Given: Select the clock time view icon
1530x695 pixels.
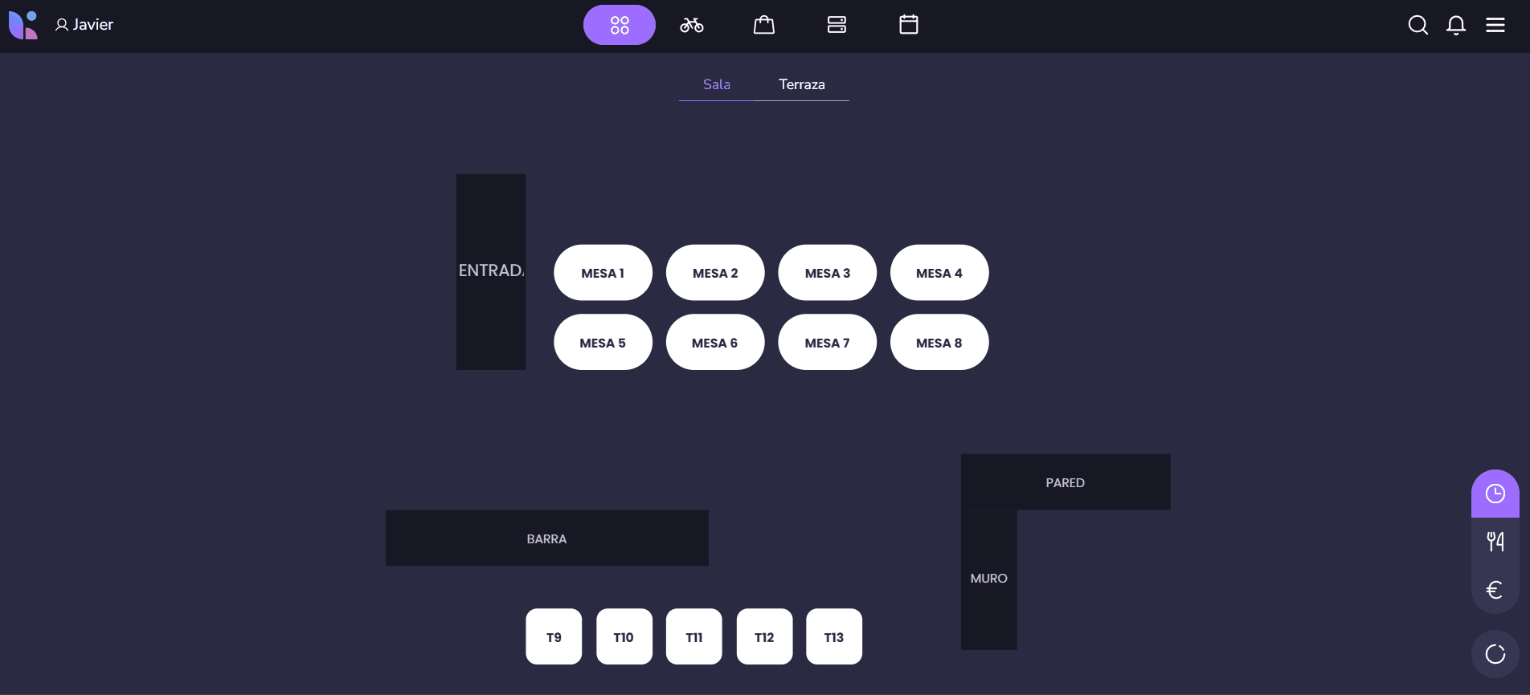Looking at the screenshot, I should (x=1495, y=494).
